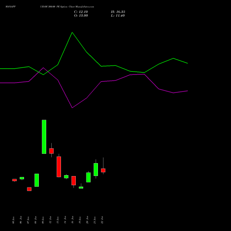Select the long red candle on 13 Jan
The height and width of the screenshot is (231, 231).
[59, 167]
